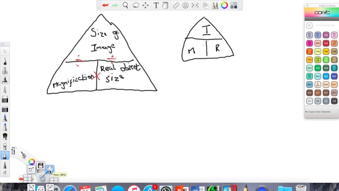The height and width of the screenshot is (191, 339).
Task: Select the hard eraser block in brush palette
Action: 5,100
